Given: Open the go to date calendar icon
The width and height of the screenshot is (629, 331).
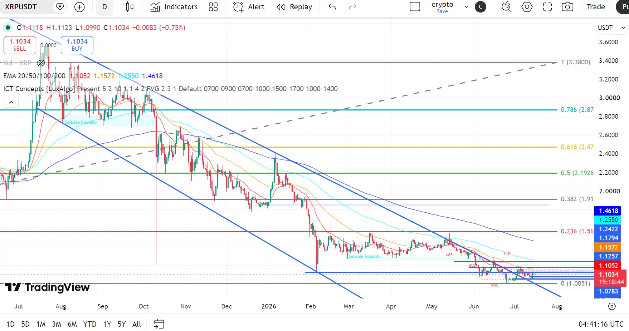Looking at the screenshot, I should coord(159,324).
